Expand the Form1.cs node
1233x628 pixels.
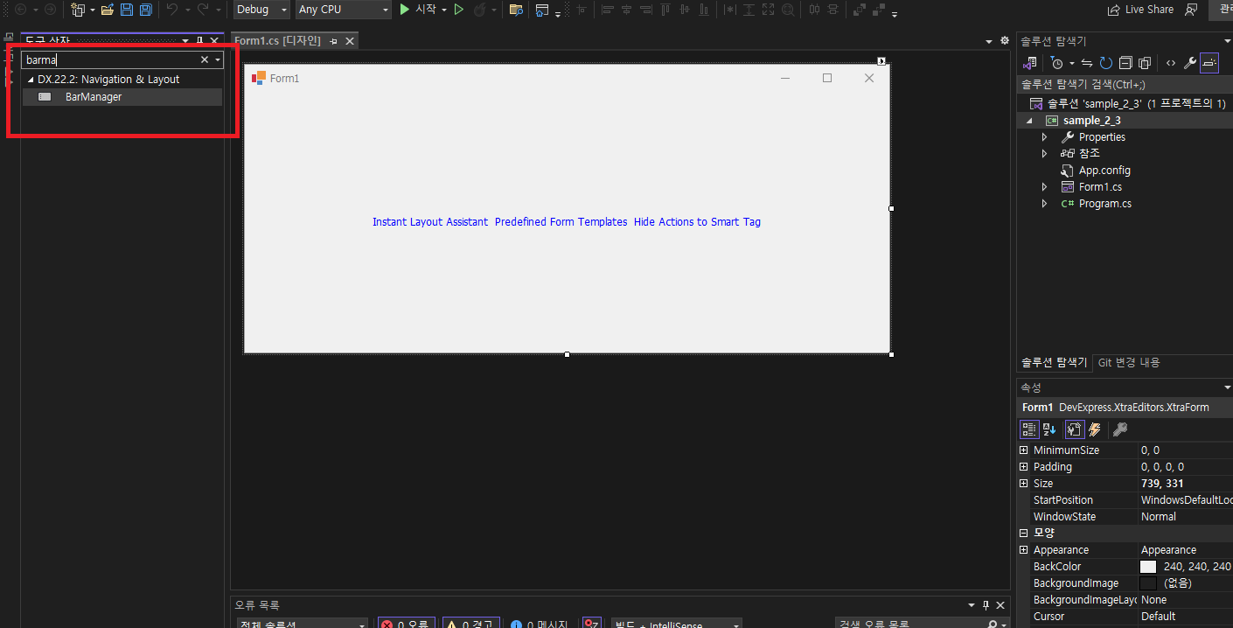click(x=1044, y=187)
